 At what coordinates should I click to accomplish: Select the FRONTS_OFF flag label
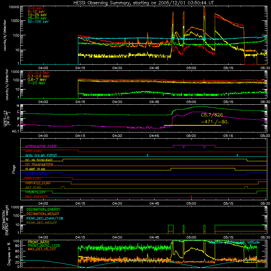(36, 192)
